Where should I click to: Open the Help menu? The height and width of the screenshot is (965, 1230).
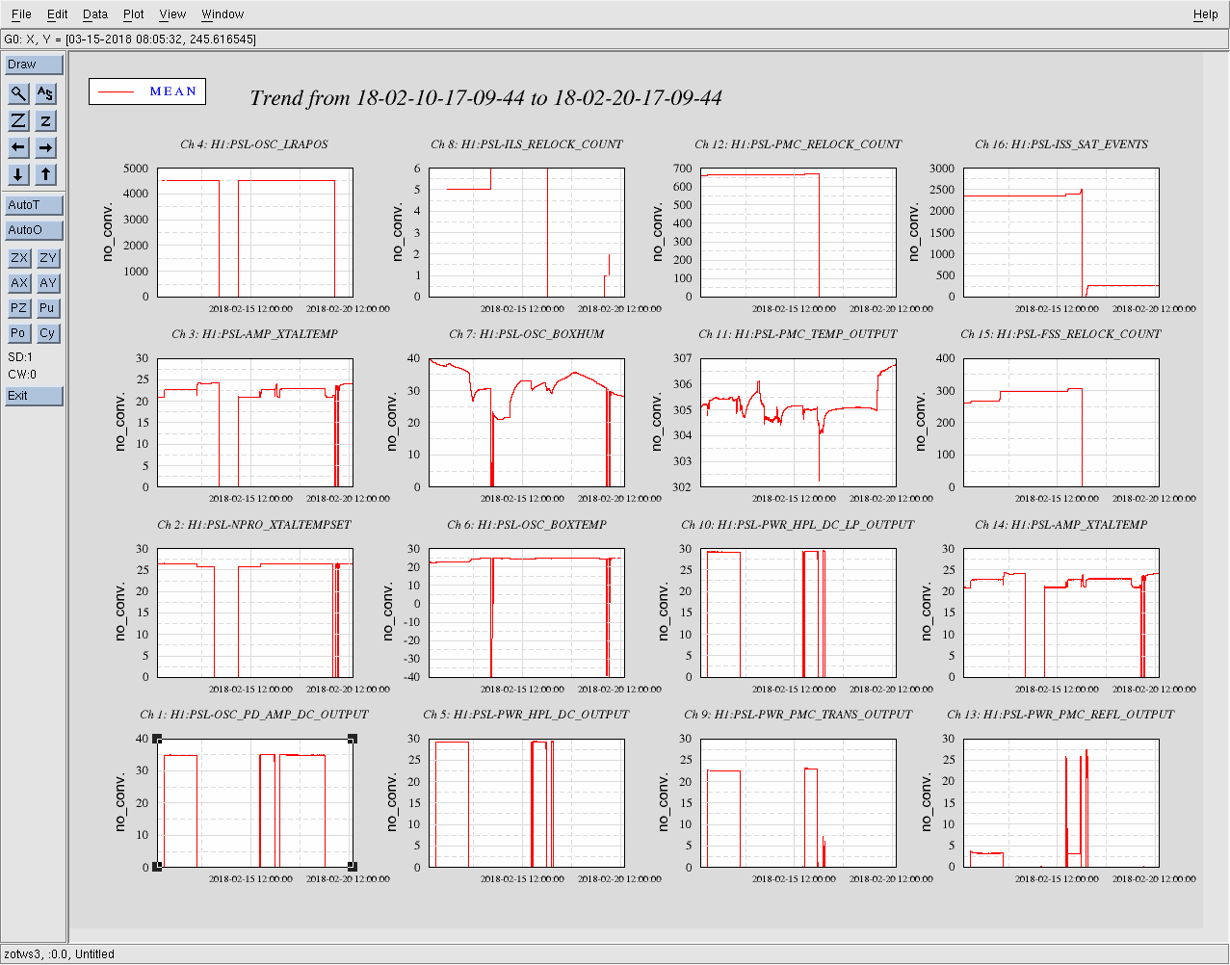1205,14
